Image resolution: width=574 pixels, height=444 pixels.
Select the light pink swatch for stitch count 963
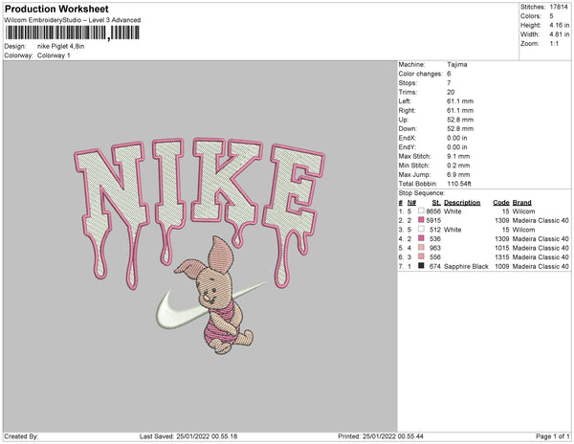[421, 248]
